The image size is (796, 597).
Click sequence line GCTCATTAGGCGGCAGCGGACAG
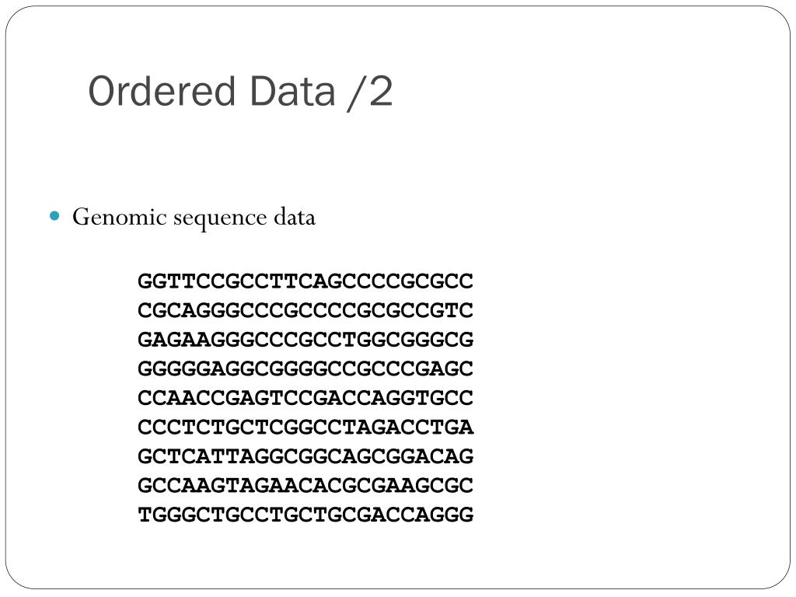305,456
